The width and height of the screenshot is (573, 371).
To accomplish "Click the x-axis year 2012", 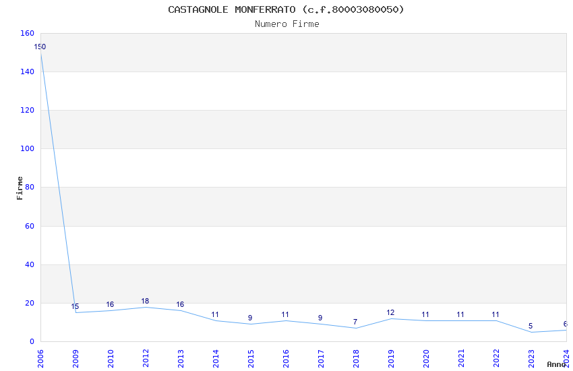I will [x=146, y=359].
